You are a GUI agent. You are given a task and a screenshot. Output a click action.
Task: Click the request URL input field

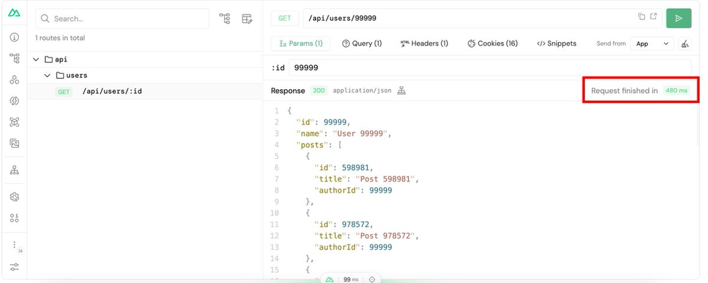(482, 19)
